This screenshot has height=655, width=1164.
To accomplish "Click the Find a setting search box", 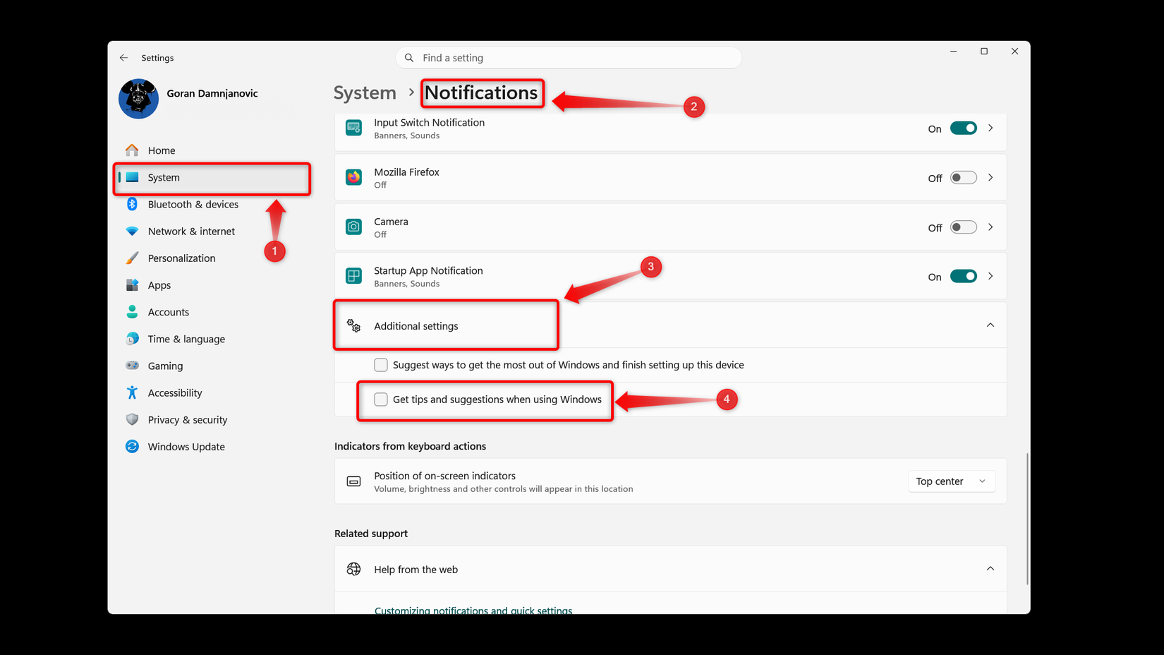I will point(569,58).
